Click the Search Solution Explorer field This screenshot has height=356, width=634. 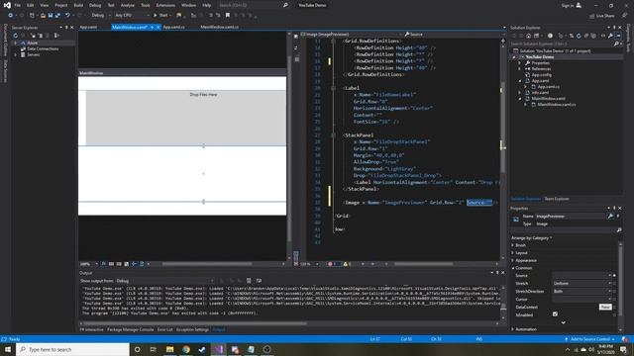[x=562, y=44]
